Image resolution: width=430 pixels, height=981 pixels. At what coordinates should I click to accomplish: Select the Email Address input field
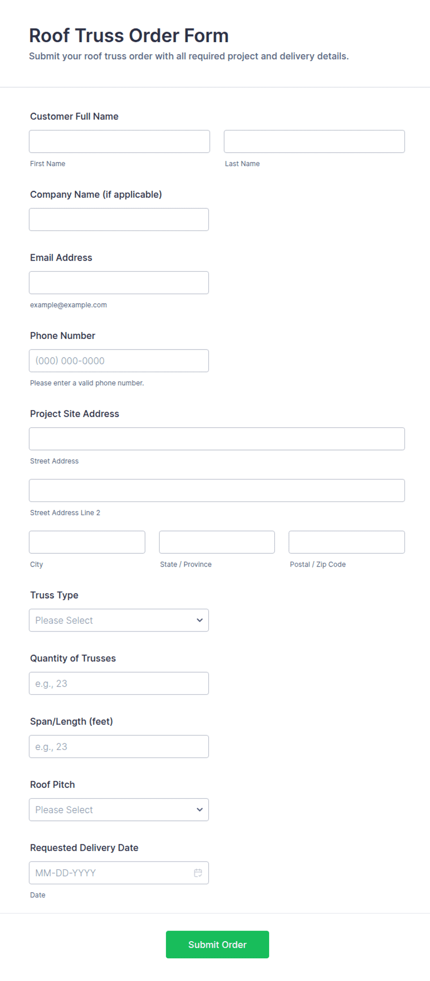pyautogui.click(x=119, y=282)
